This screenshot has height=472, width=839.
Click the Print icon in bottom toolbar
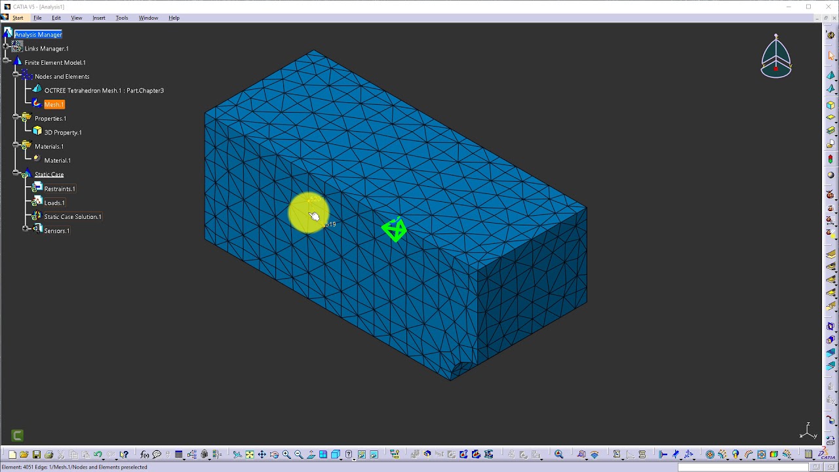point(49,454)
